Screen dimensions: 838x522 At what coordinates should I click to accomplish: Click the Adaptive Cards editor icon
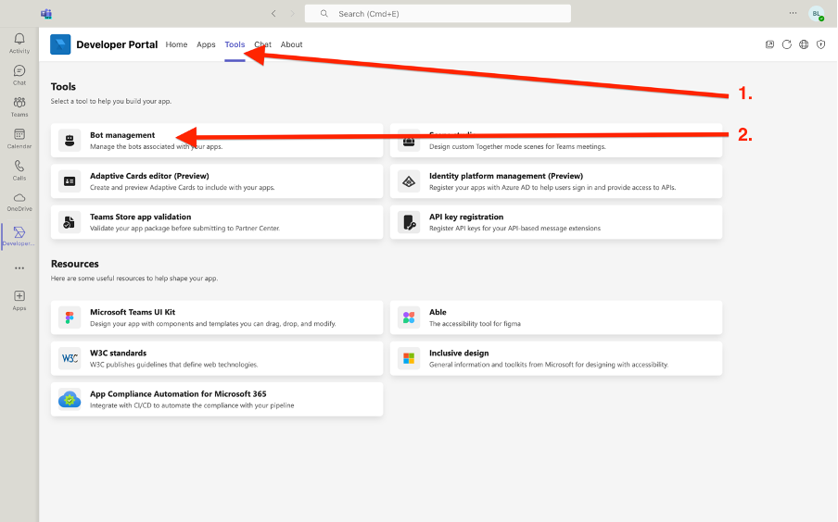point(70,181)
